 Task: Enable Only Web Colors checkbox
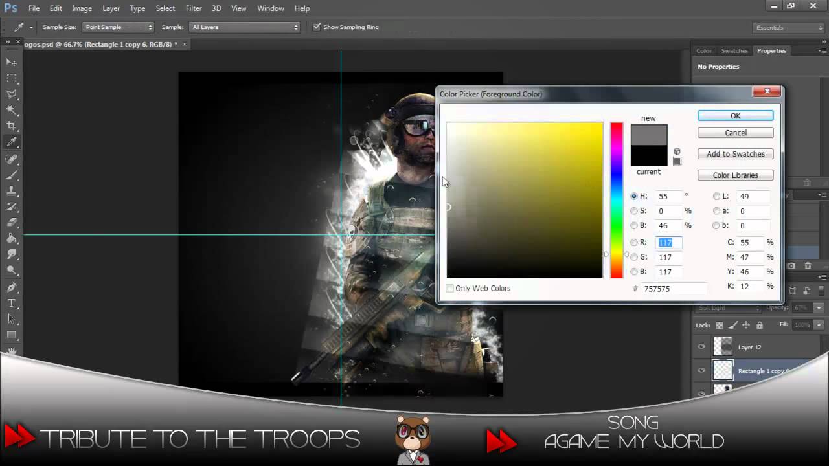point(449,288)
